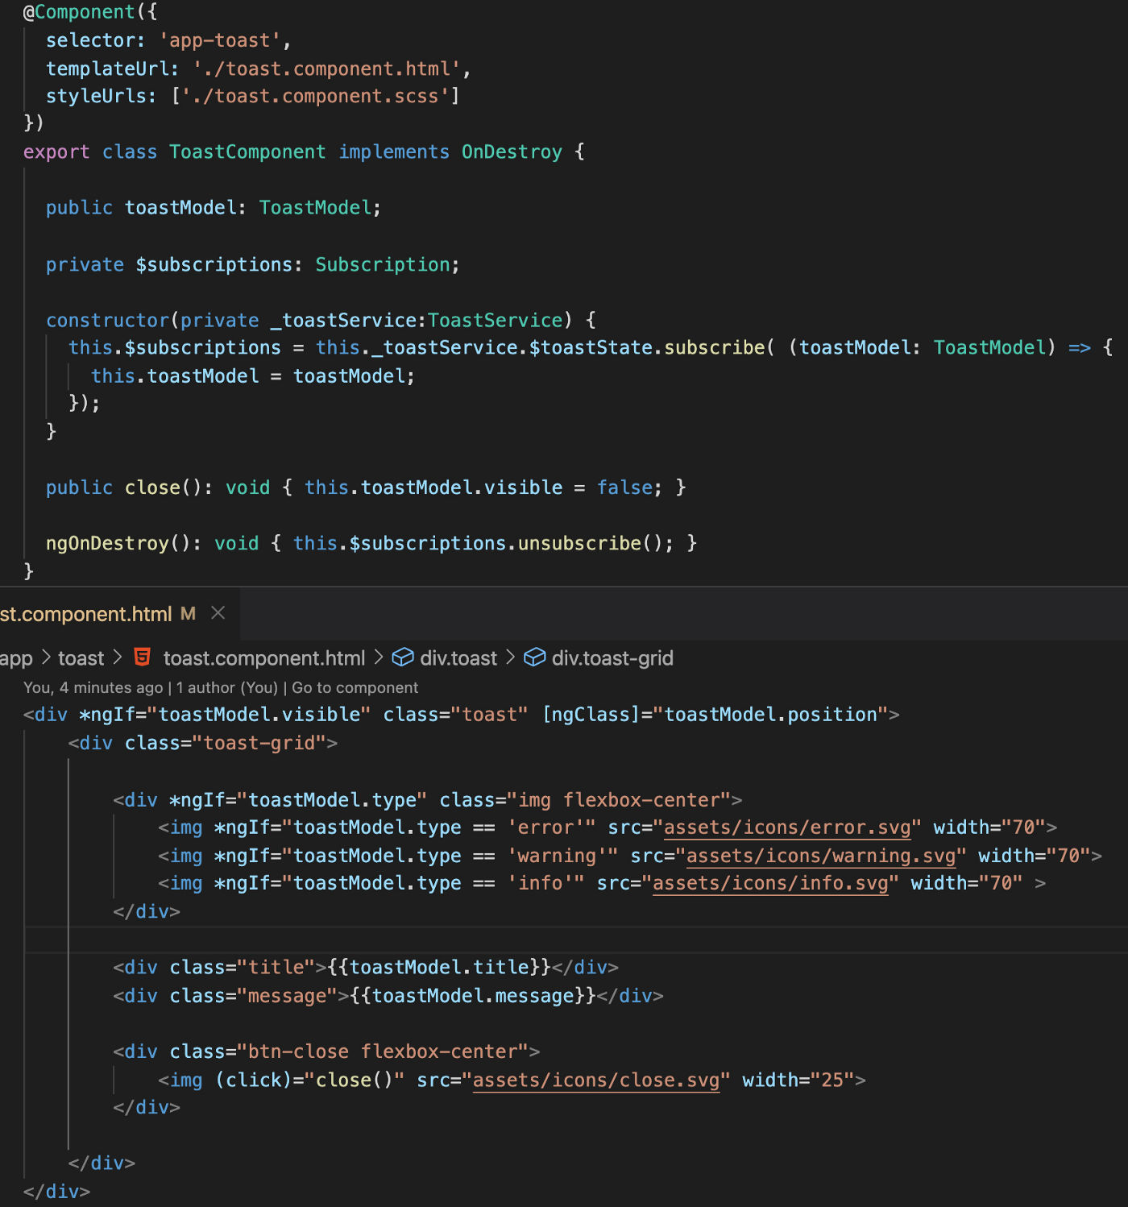Select the toast.component.html editor tab
The height and width of the screenshot is (1207, 1128).
(x=119, y=614)
